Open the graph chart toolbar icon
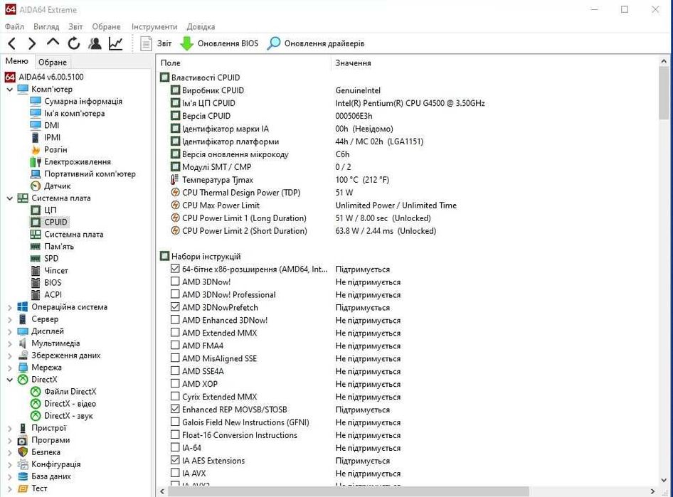The height and width of the screenshot is (497, 673). (115, 43)
